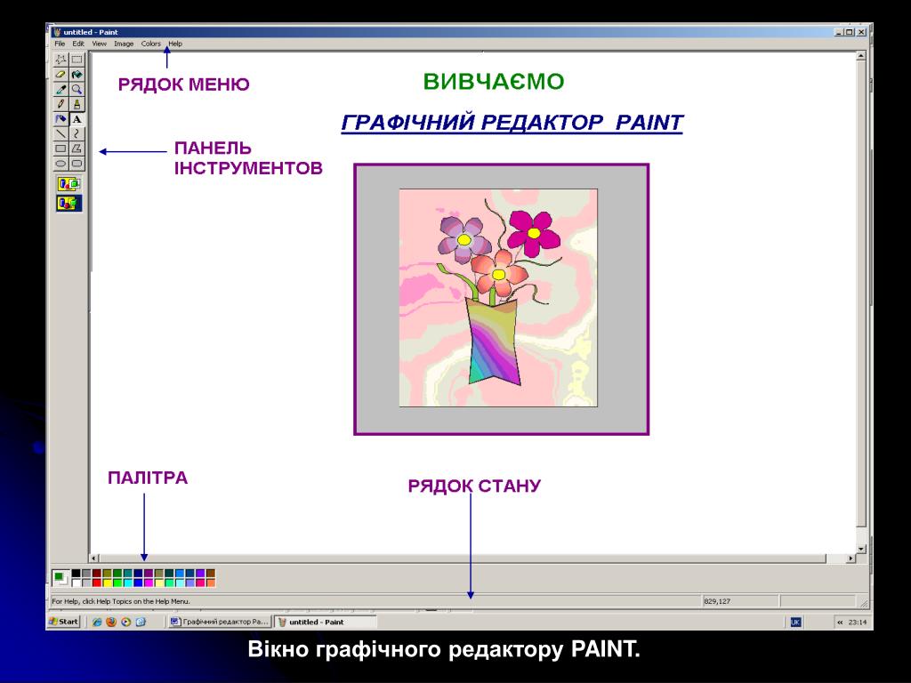Select the Magnifier tool
This screenshot has height=683, width=911.
77,90
